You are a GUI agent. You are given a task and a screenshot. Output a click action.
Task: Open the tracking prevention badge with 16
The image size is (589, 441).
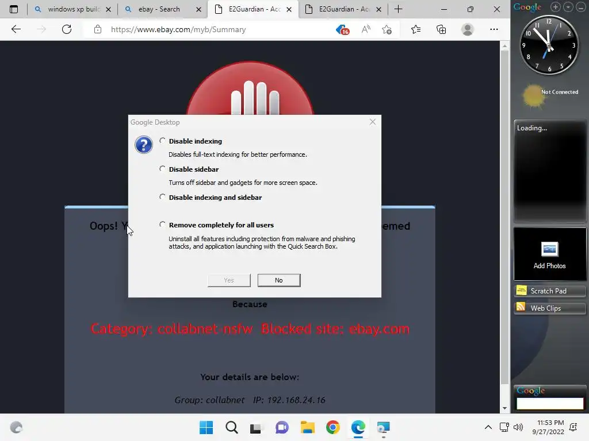coord(342,30)
